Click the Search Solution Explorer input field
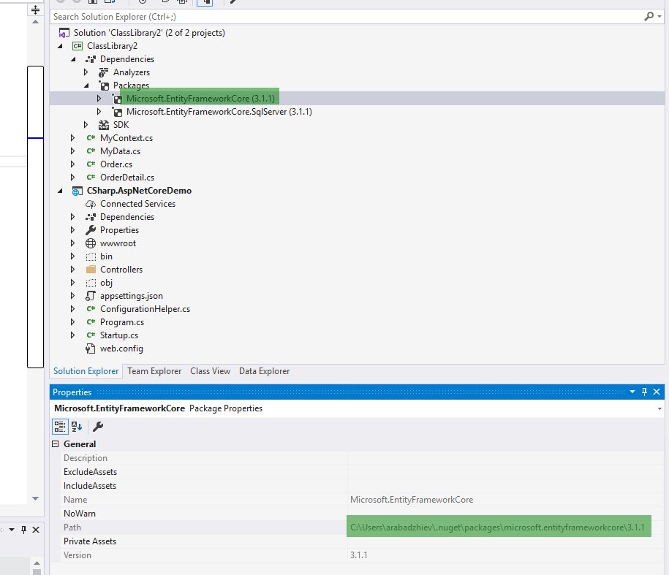The width and height of the screenshot is (669, 575). (292, 16)
